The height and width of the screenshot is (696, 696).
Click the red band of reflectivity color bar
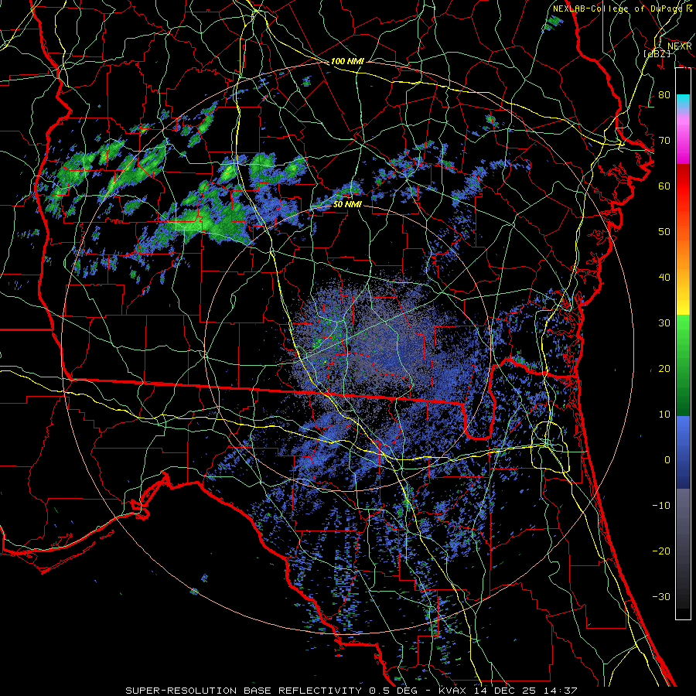click(683, 196)
